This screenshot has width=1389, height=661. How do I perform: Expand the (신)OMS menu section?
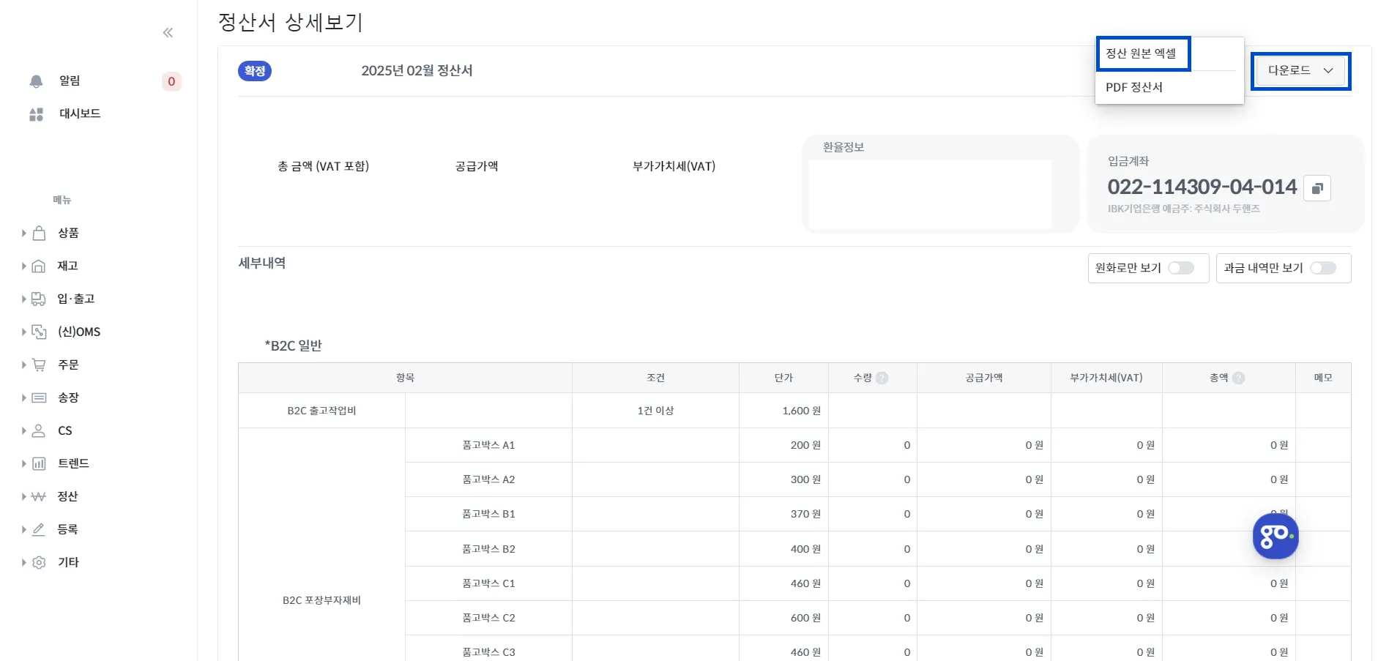click(x=23, y=332)
